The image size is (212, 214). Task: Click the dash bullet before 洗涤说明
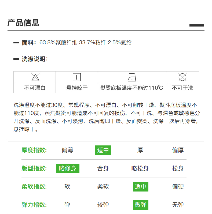point(16,59)
